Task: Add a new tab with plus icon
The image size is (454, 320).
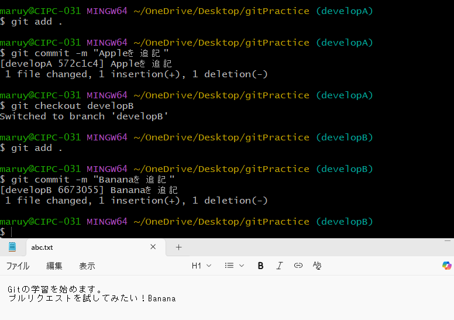Action: (178, 247)
